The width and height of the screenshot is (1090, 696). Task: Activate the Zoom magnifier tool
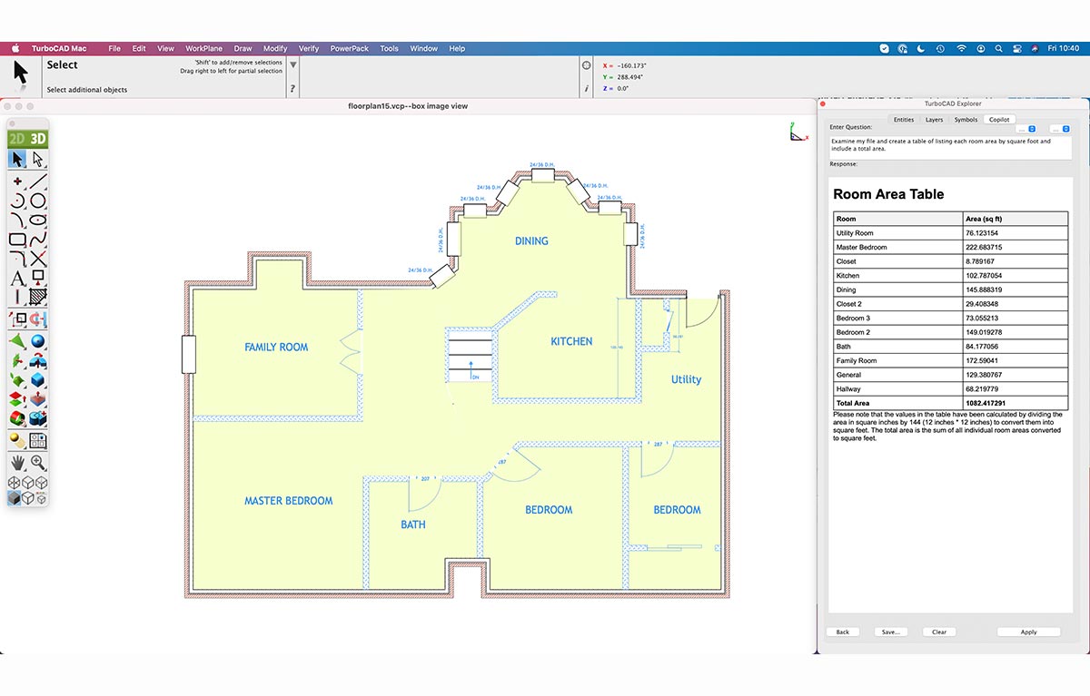click(x=37, y=462)
